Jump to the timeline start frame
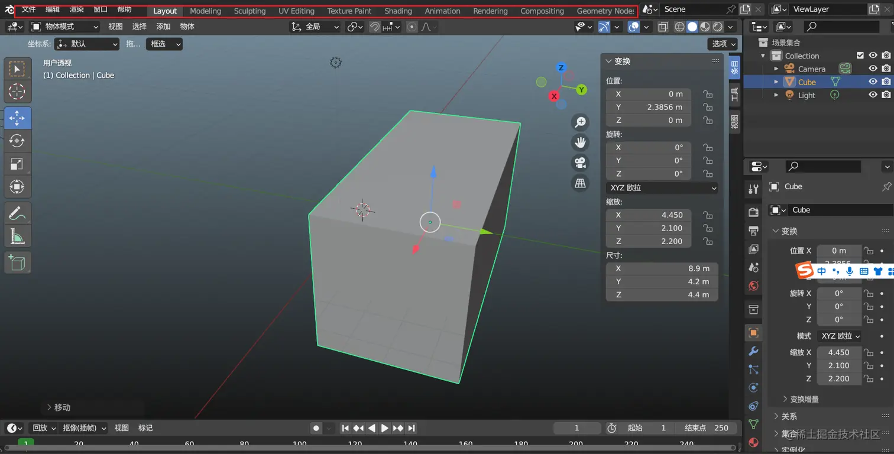The width and height of the screenshot is (894, 454). tap(346, 428)
